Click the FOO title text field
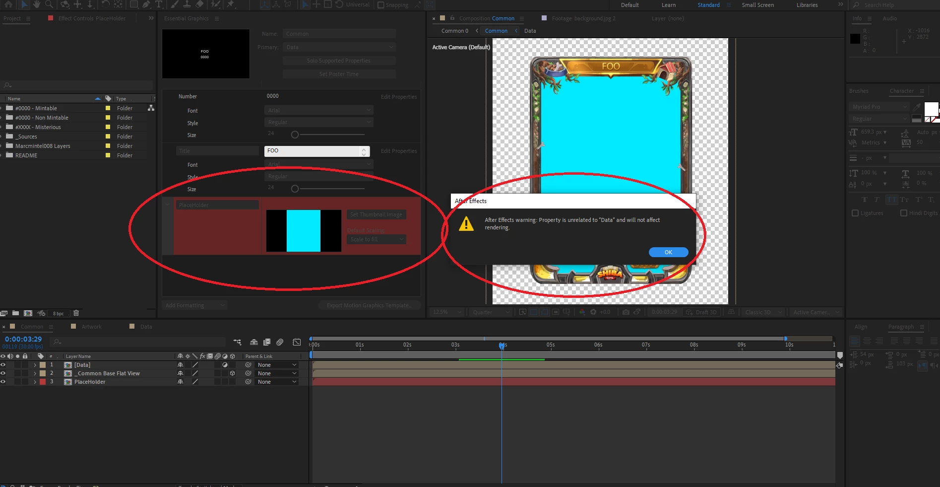Screen dimensions: 940x487 (317, 151)
